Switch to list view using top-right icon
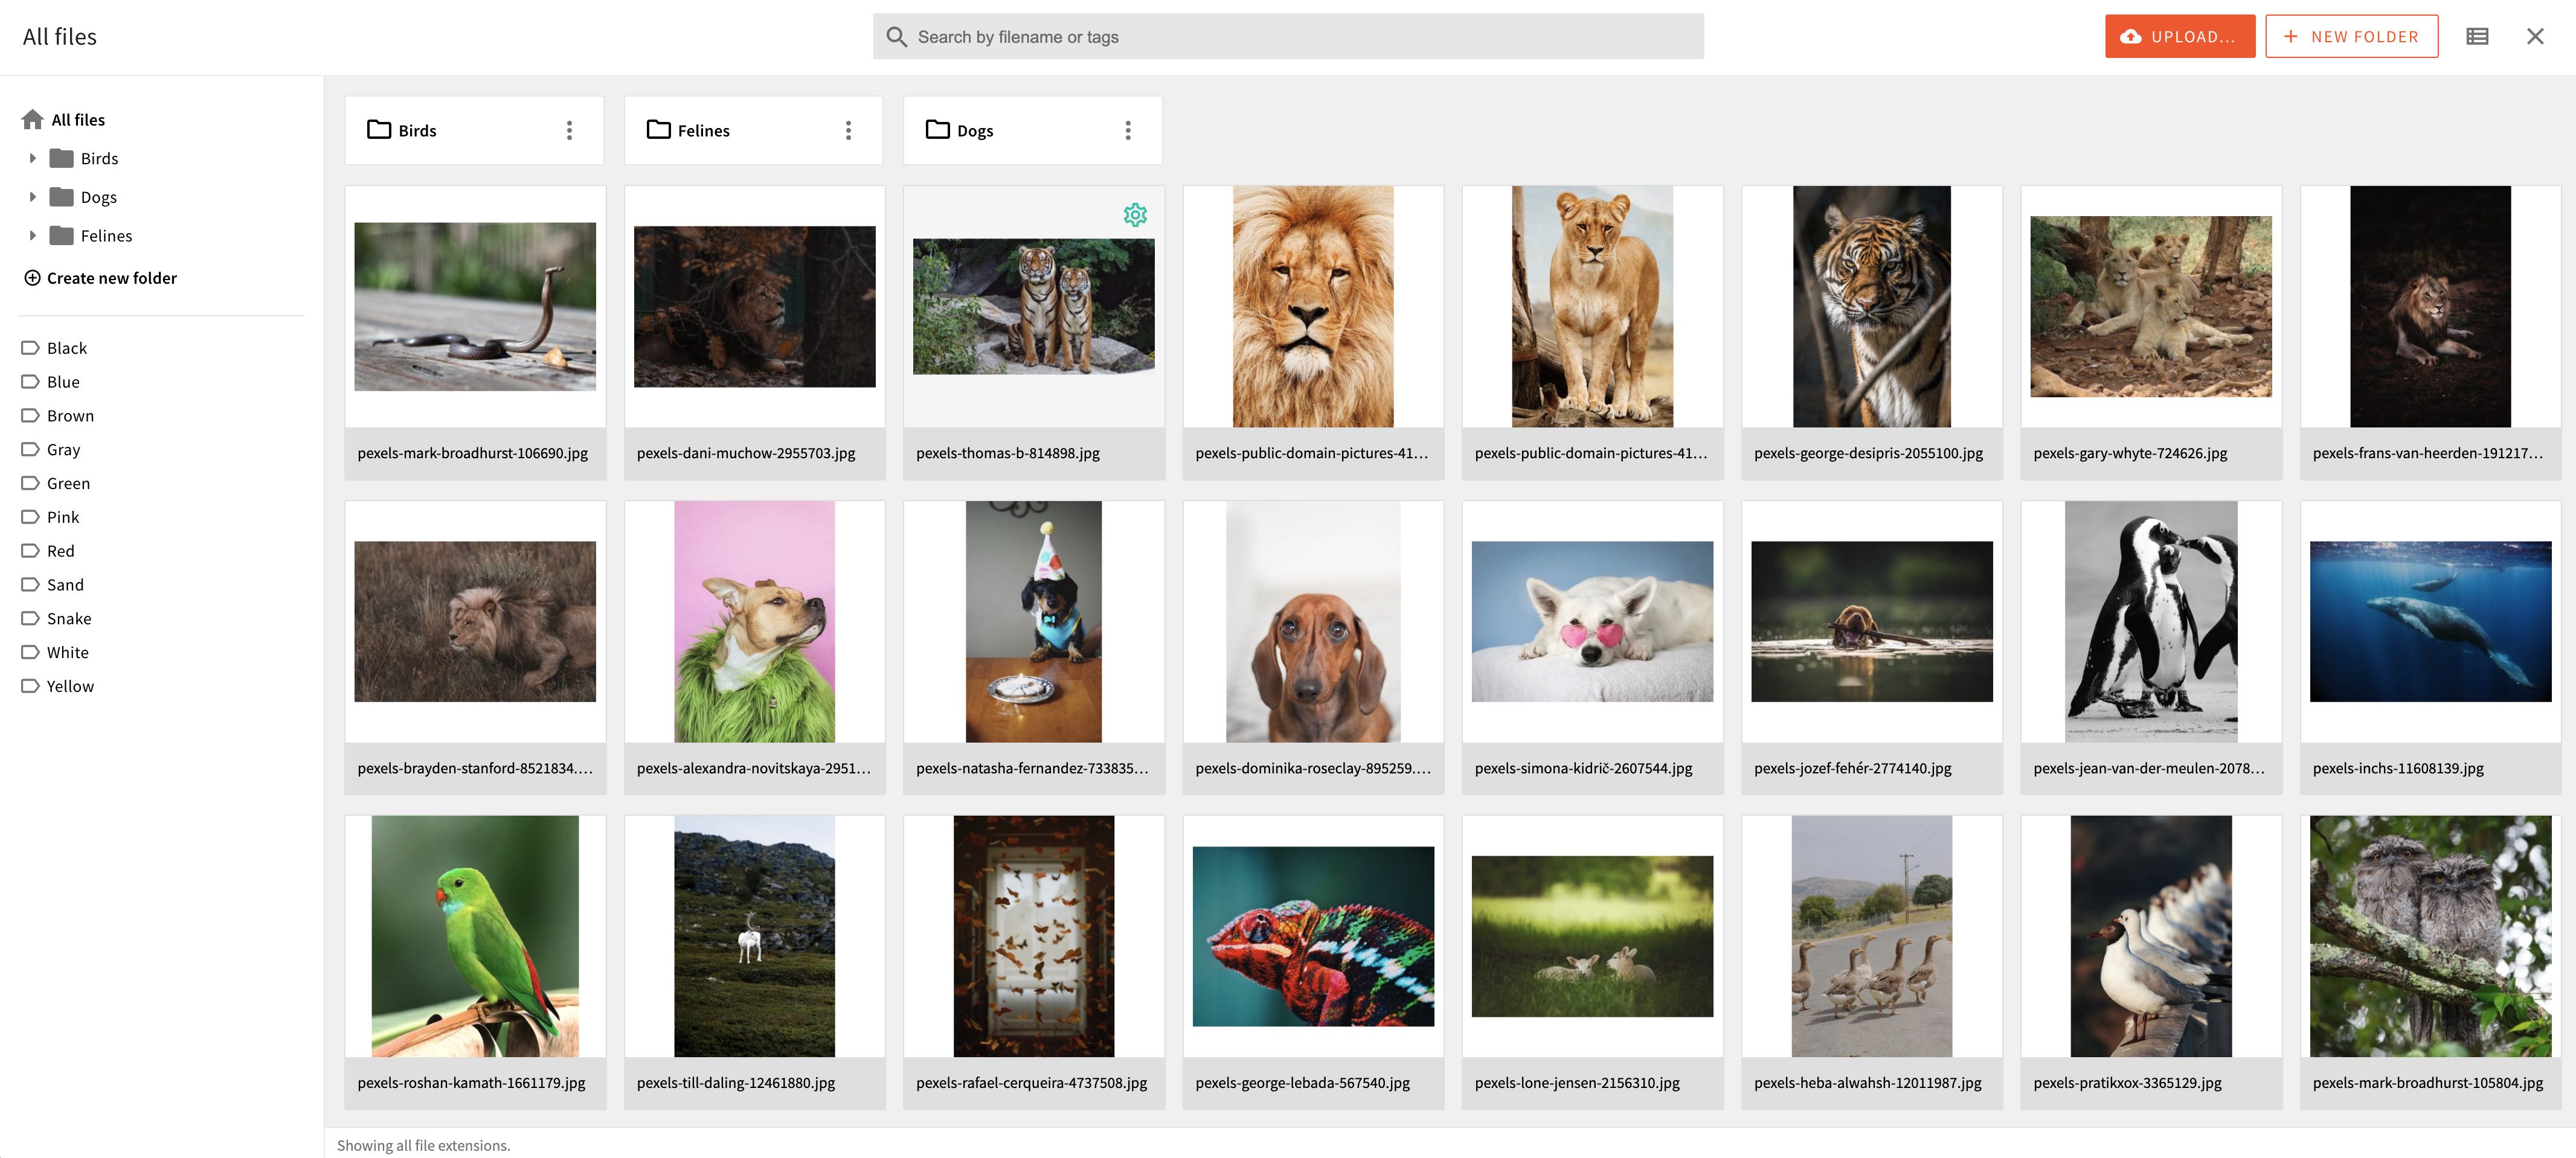The width and height of the screenshot is (2576, 1158). pos(2478,36)
